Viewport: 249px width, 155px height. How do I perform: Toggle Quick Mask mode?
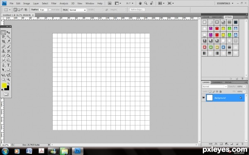point(6,94)
